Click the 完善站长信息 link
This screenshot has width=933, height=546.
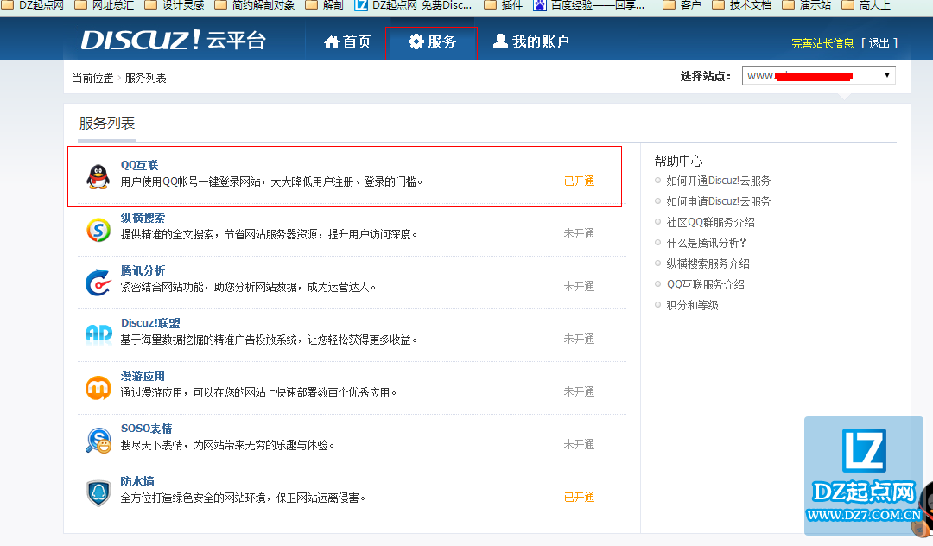click(822, 43)
